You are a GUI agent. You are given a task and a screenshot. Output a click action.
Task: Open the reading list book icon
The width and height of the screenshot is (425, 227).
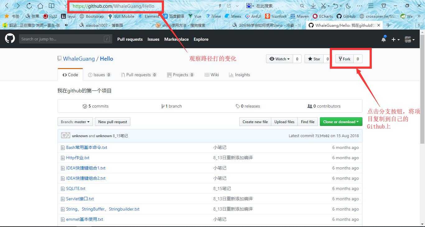tap(51, 6)
